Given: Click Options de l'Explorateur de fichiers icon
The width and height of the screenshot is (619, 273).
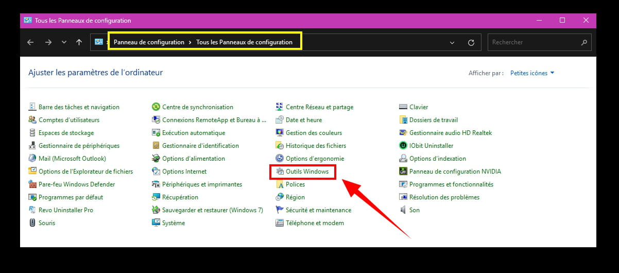Looking at the screenshot, I should tap(32, 172).
